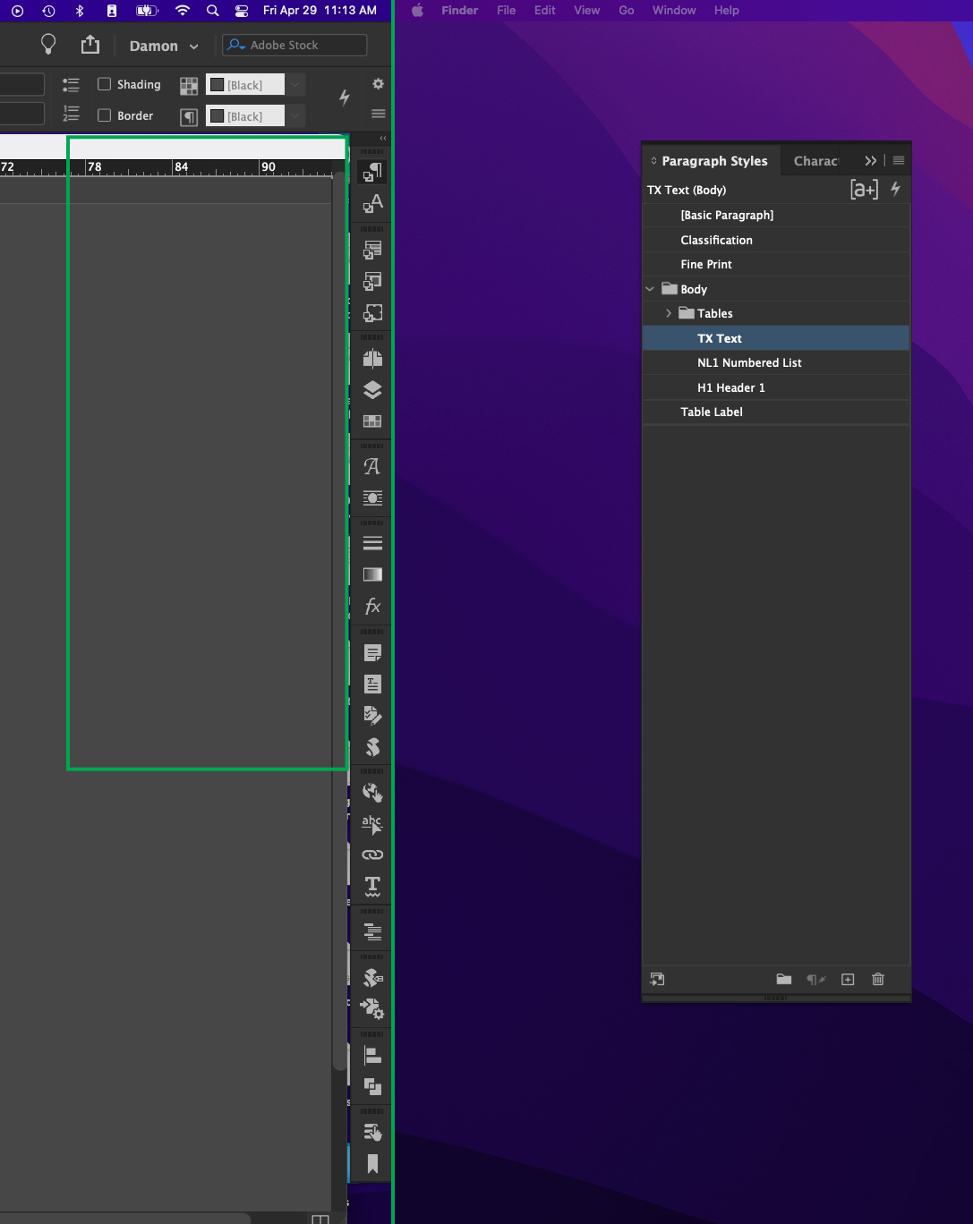Image resolution: width=973 pixels, height=1224 pixels.
Task: Open the Gradient panel icon
Action: tap(371, 574)
